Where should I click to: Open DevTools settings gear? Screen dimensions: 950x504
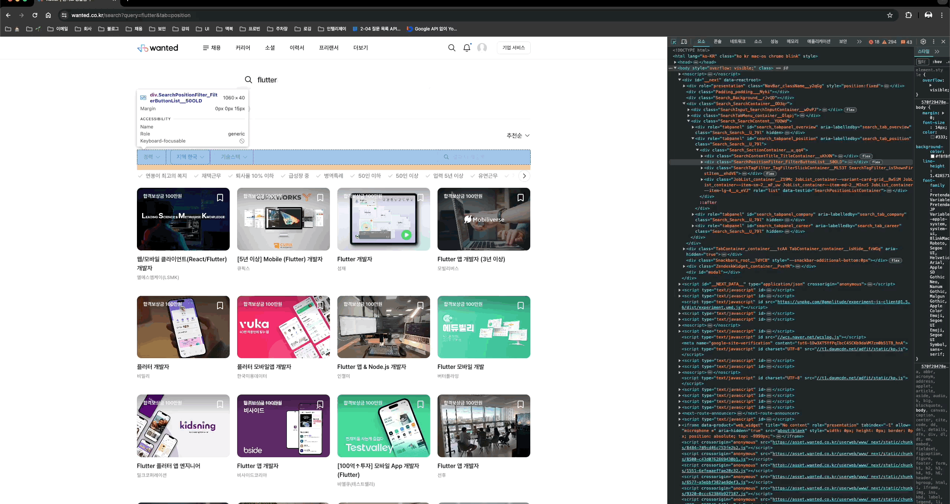point(923,42)
